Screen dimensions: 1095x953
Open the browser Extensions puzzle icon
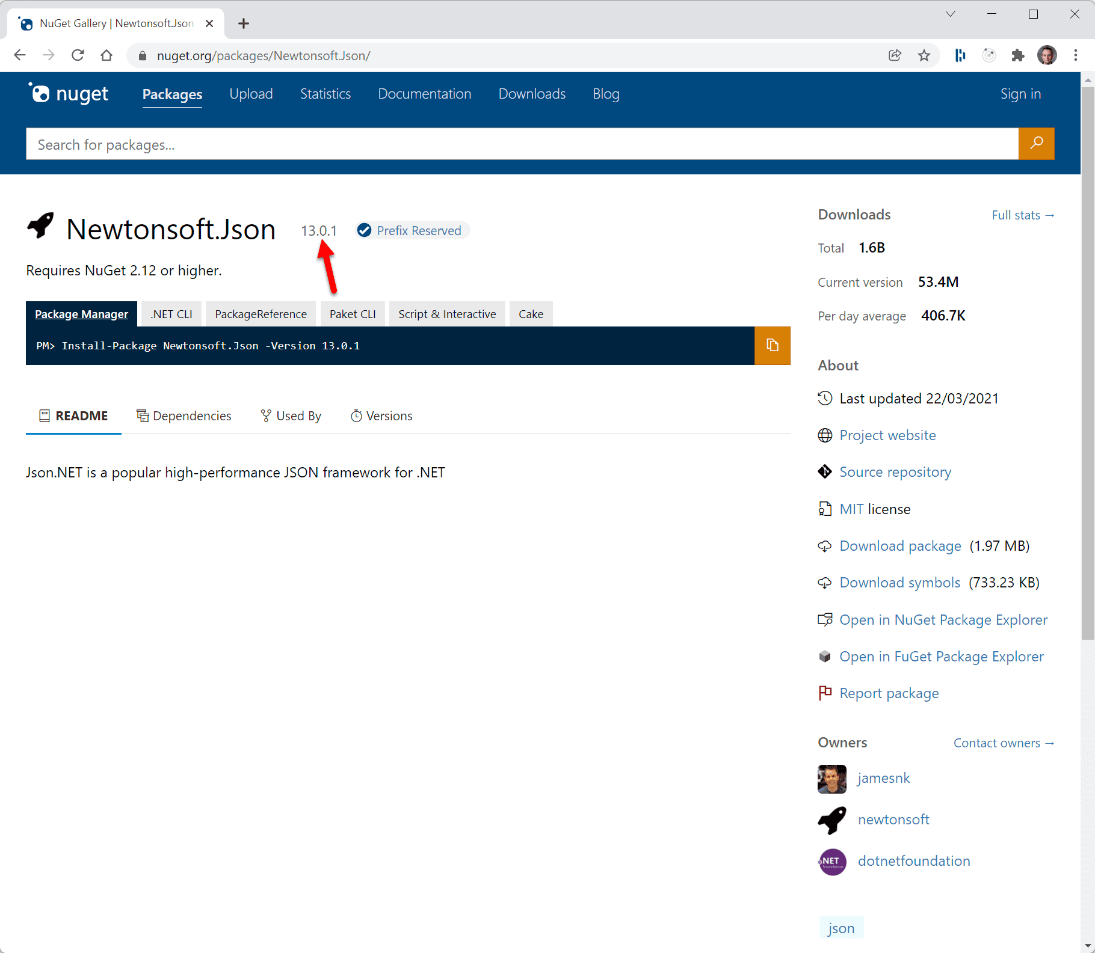tap(1018, 56)
